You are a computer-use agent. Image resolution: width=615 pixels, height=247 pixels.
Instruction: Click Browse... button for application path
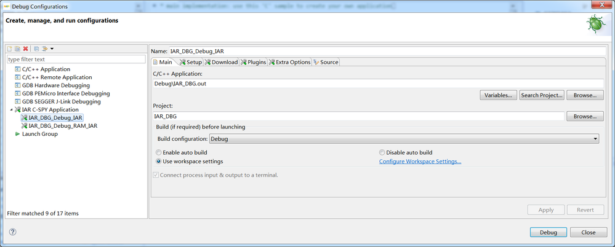click(585, 95)
